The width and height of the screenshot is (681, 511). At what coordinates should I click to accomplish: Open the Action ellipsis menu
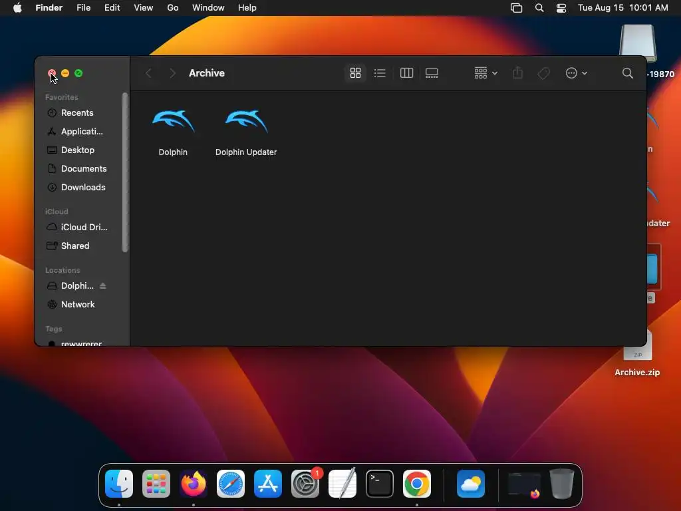577,73
